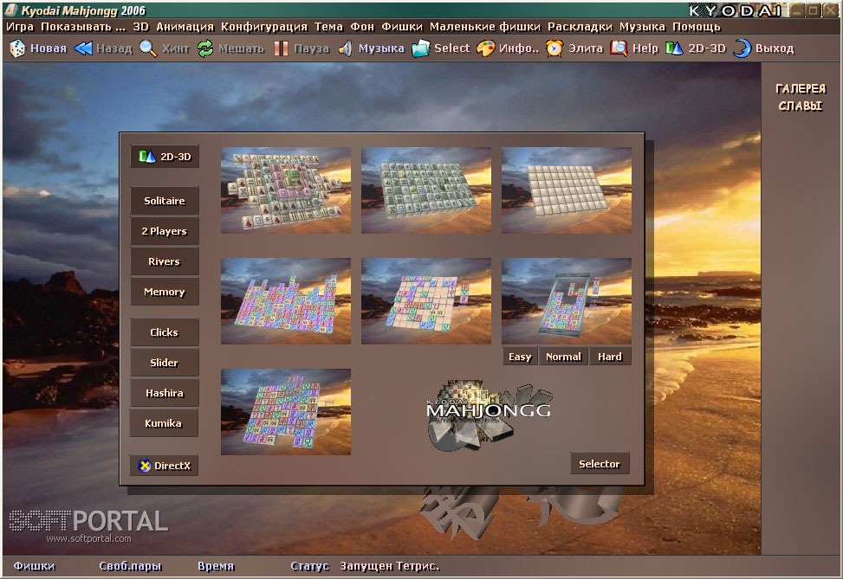The height and width of the screenshot is (579, 843).
Task: Click the magnifier Хинт icon
Action: [148, 48]
